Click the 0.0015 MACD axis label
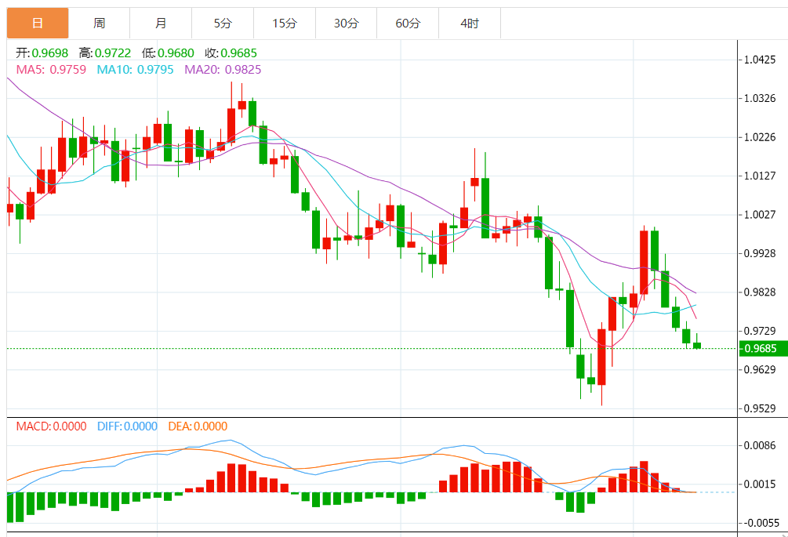Image resolution: width=788 pixels, height=537 pixels. pos(759,484)
